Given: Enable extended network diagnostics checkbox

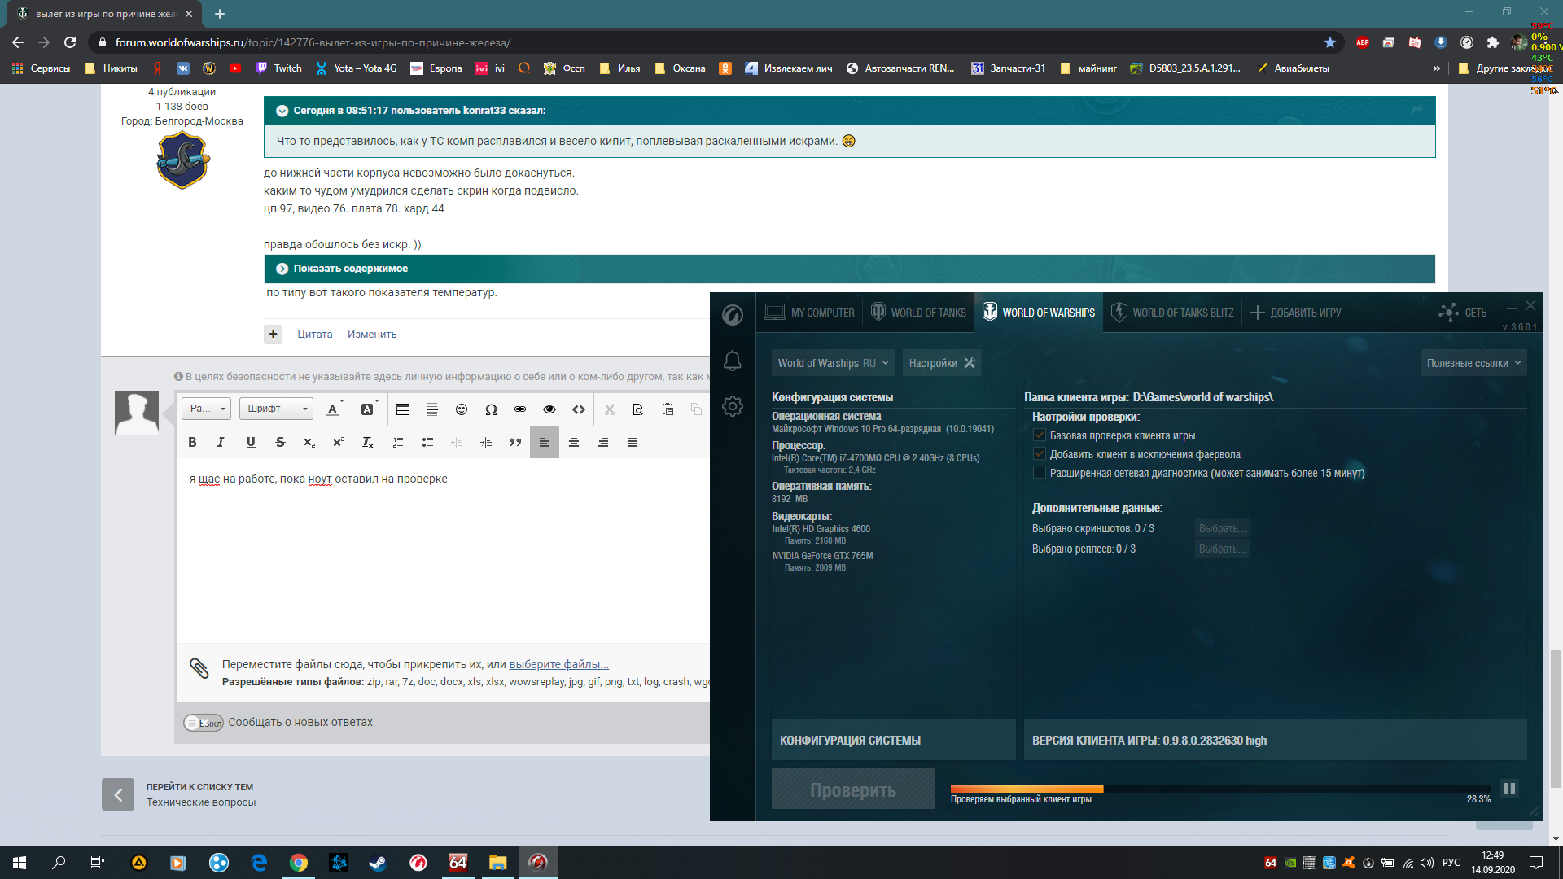Looking at the screenshot, I should pyautogui.click(x=1040, y=473).
